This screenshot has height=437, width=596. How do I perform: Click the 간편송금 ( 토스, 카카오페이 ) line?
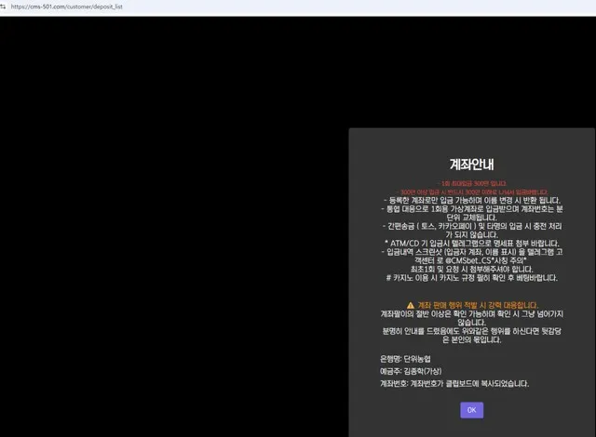pos(472,226)
